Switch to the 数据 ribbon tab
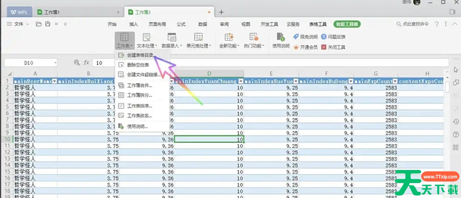The image size is (461, 198). coord(202,24)
